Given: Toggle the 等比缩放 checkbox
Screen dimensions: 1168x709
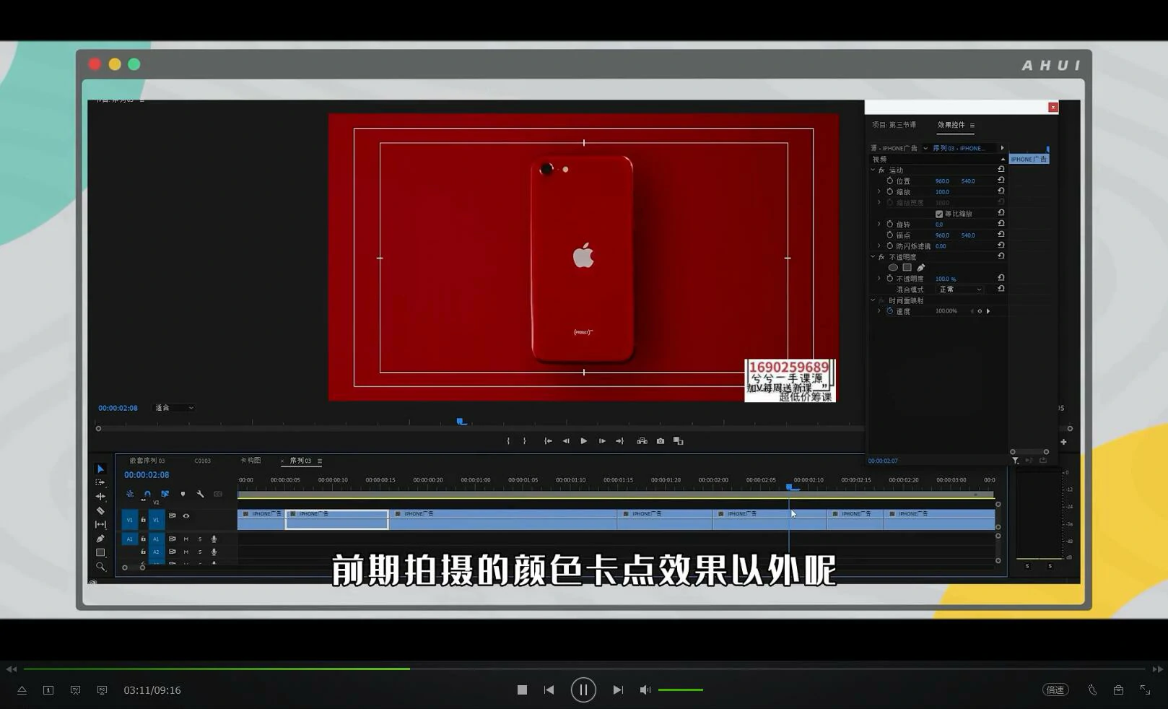Looking at the screenshot, I should (939, 214).
